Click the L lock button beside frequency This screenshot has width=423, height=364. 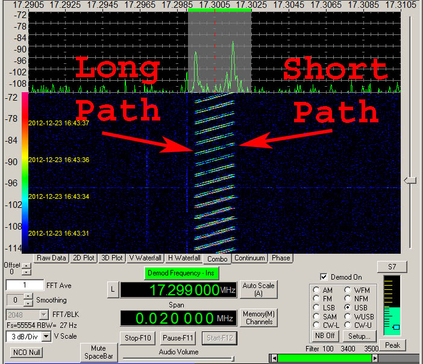point(113,290)
